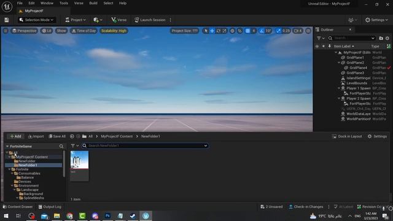Collapse Player 2 Spawn in Outliner
The image size is (393, 221).
pos(339,98)
